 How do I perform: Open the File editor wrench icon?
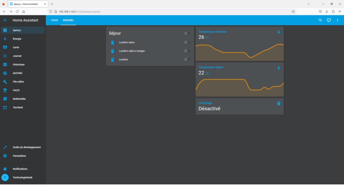5,82
